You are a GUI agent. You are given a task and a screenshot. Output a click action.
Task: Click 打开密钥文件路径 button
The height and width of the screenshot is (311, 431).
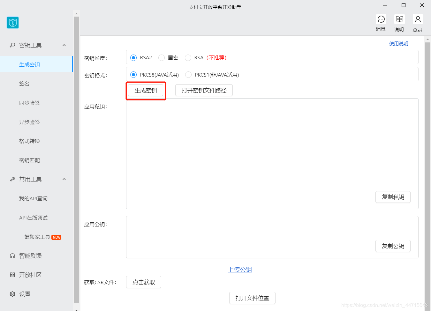pos(204,90)
